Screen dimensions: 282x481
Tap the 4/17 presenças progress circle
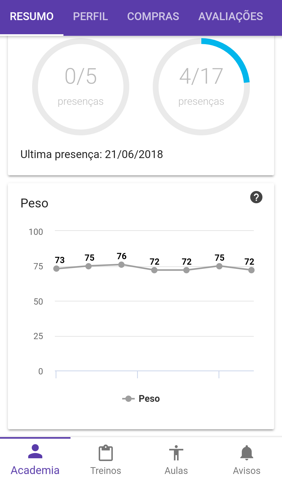(x=201, y=87)
